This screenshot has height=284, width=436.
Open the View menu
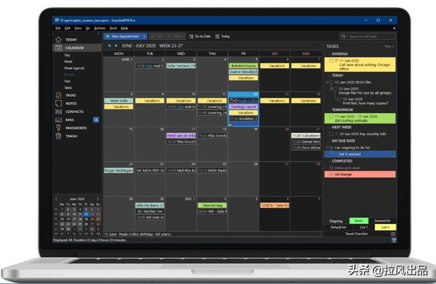(78, 28)
